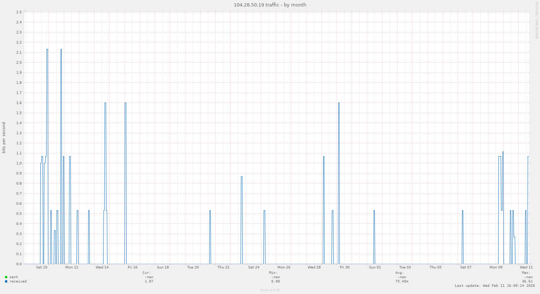Click the "Wed 14" date label on x-axis
This screenshot has height=294, width=540.
pyautogui.click(x=102, y=267)
